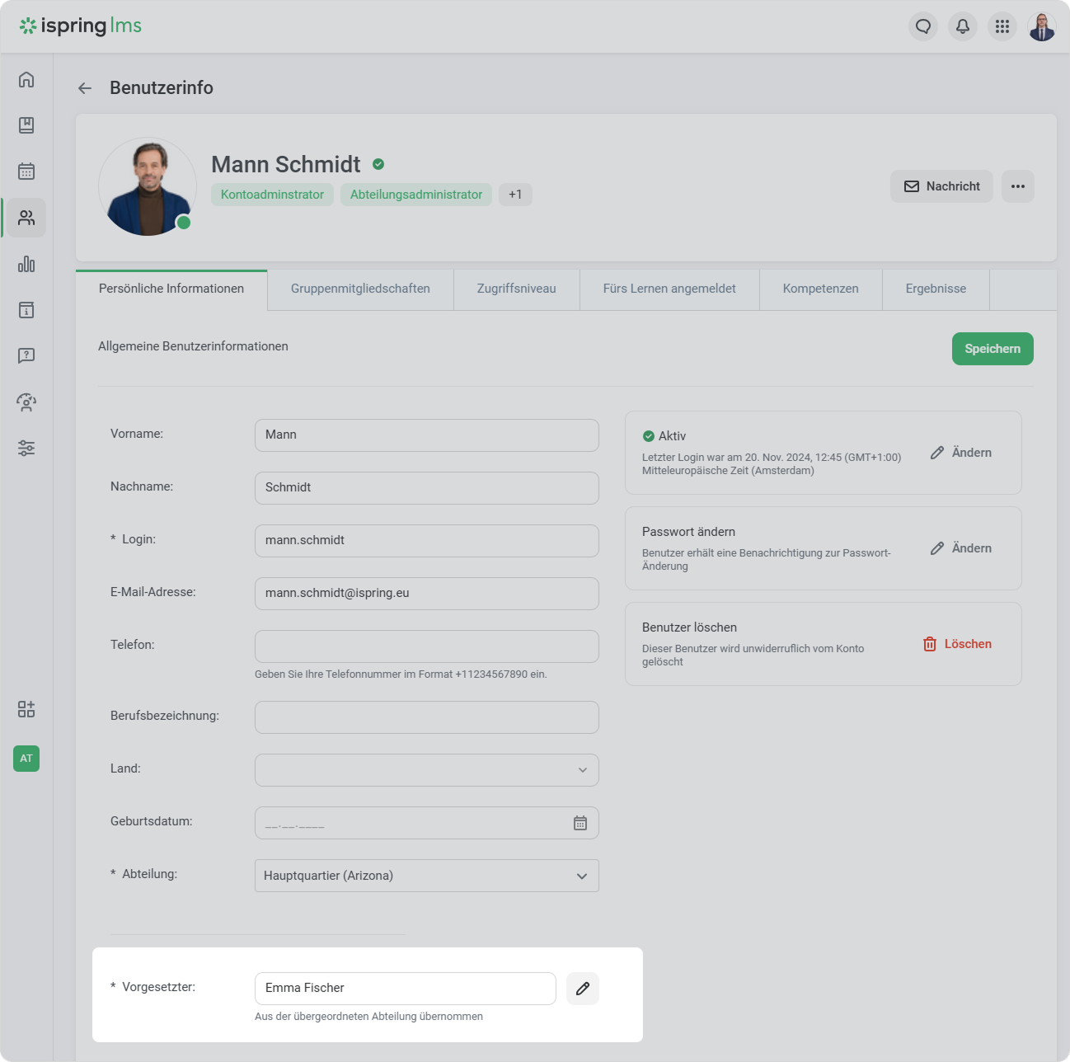
Task: Click the home icon in sidebar
Action: tap(26, 79)
